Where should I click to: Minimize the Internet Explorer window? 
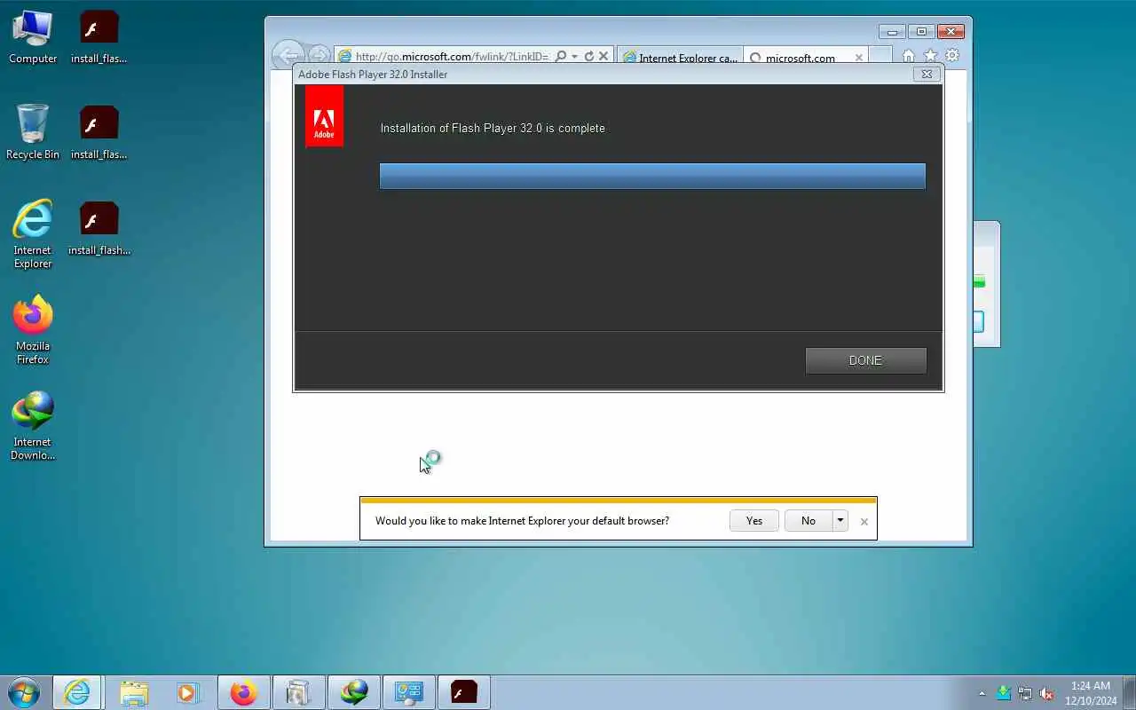click(x=893, y=31)
